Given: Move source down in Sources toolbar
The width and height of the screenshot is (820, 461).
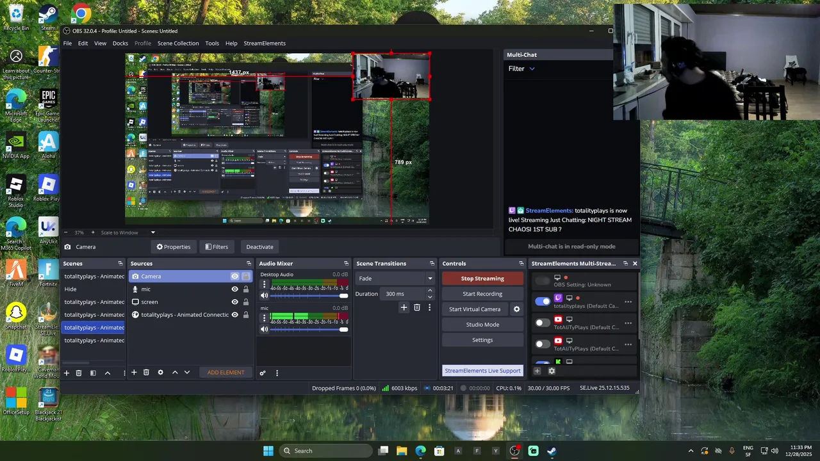Looking at the screenshot, I should point(187,372).
